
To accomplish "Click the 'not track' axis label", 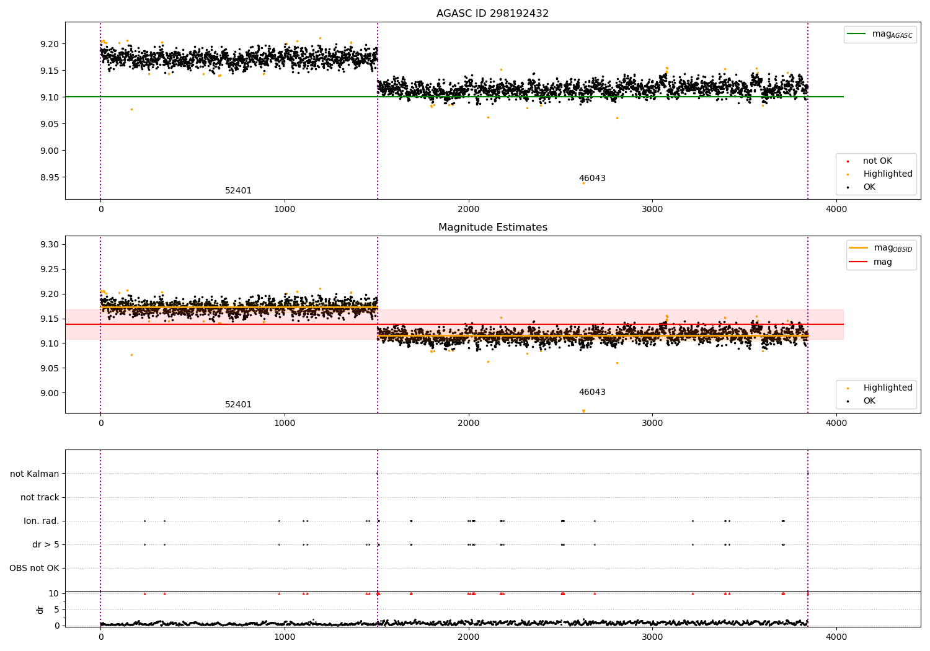I will coord(40,498).
